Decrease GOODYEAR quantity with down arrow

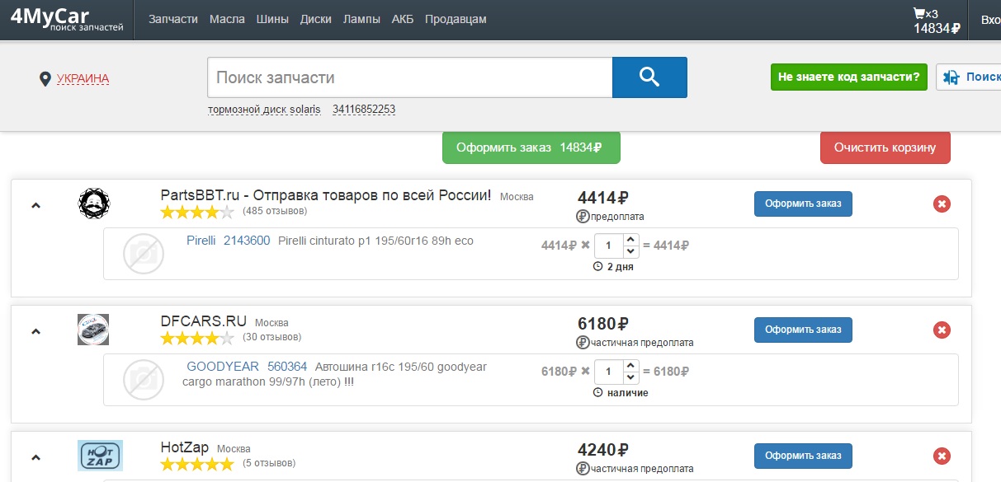630,377
